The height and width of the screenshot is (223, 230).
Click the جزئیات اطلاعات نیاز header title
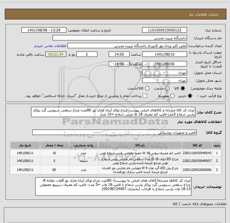pos(204,14)
